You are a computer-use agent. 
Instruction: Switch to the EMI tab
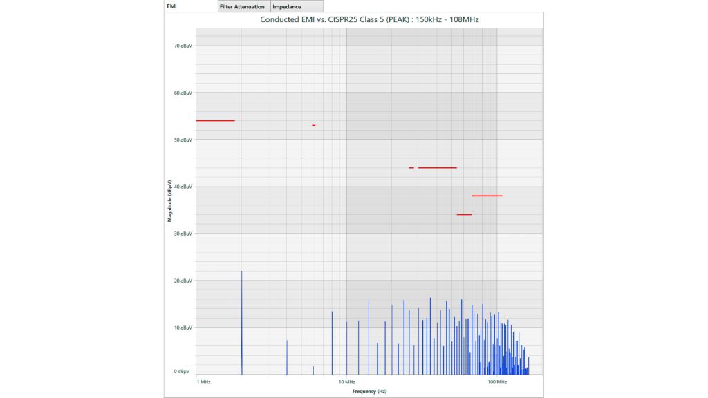click(x=173, y=6)
